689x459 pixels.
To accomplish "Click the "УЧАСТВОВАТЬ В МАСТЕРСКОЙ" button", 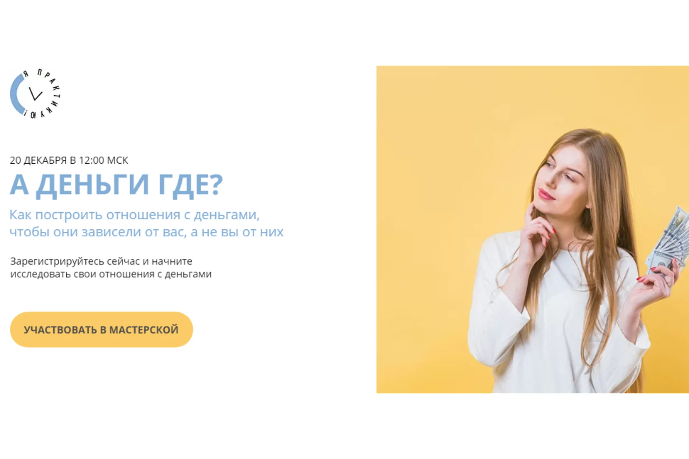I will (x=102, y=330).
